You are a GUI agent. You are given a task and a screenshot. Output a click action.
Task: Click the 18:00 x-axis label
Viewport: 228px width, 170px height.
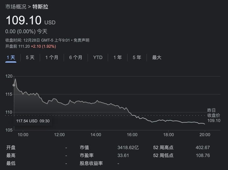[168, 135]
